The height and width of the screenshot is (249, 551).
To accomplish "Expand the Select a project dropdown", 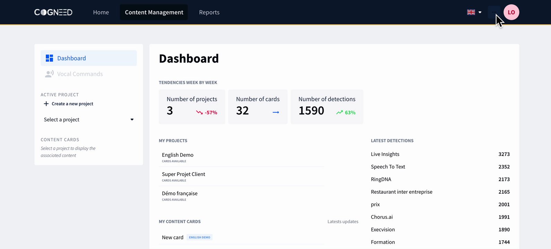I will [89, 120].
